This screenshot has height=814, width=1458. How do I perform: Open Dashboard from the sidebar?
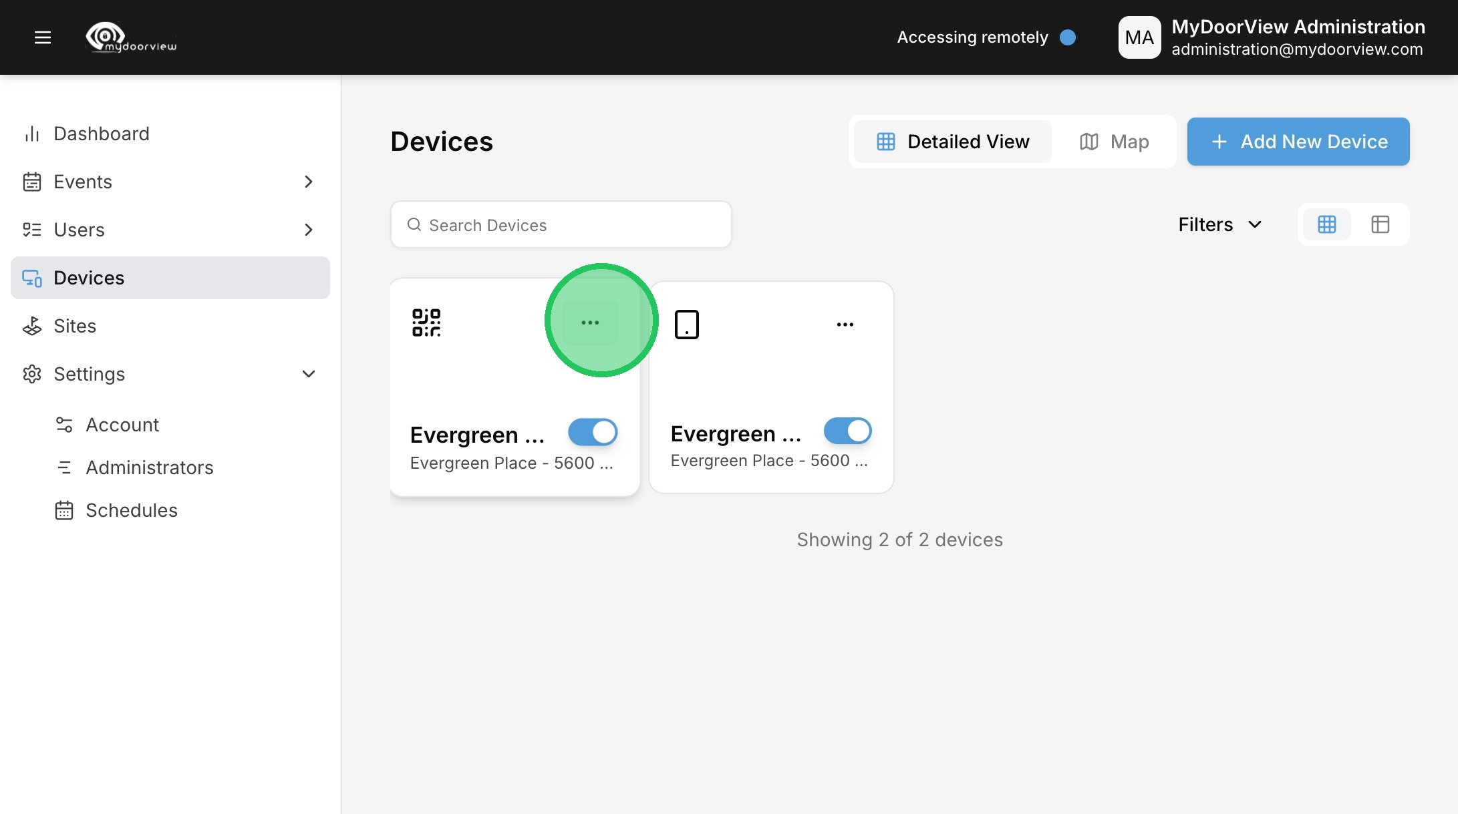[102, 134]
